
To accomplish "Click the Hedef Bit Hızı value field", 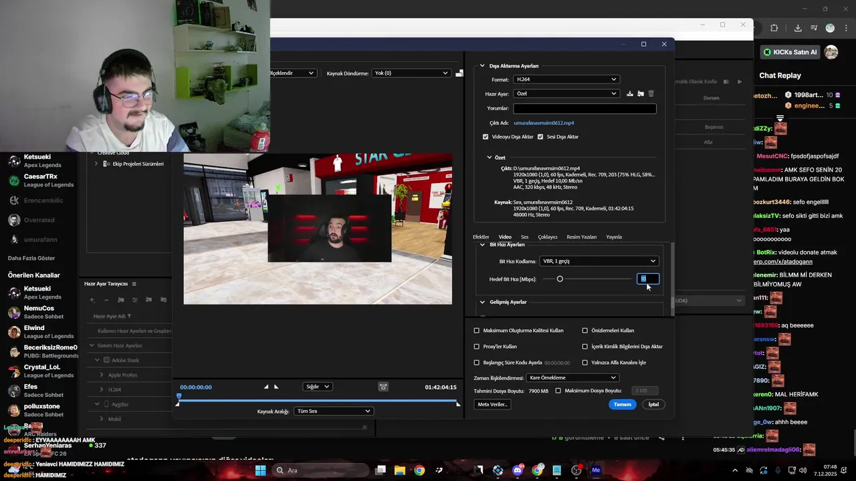I will [648, 279].
